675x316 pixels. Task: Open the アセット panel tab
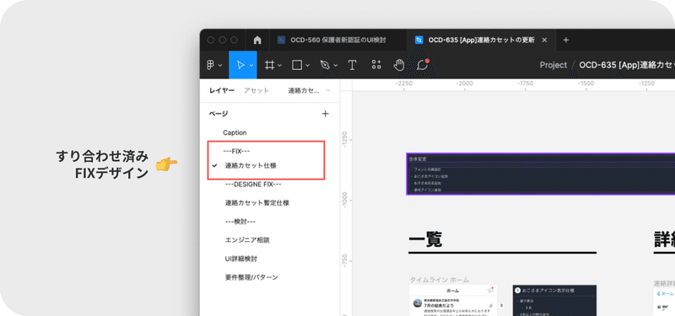point(256,91)
